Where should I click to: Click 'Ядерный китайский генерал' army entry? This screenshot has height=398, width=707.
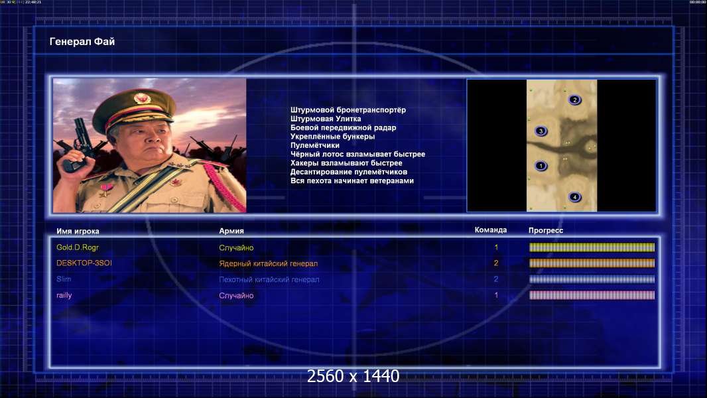click(269, 264)
